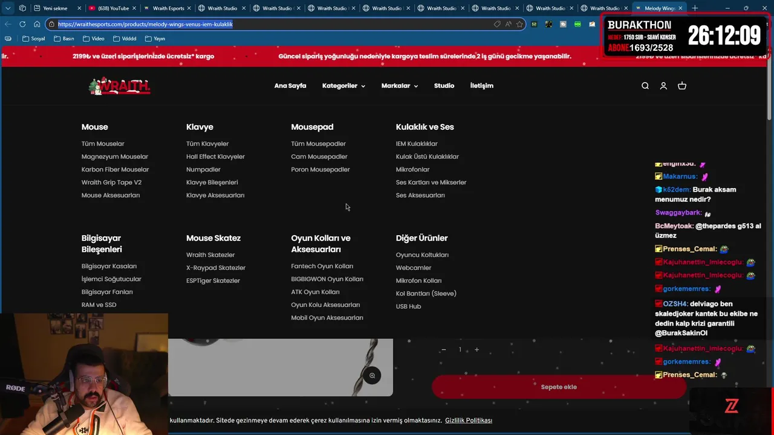
Task: Open RAM ve SSD category
Action: tap(99, 305)
